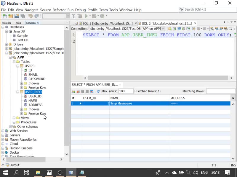
Task: Click the New File toolbar icon
Action: [x=5, y=16]
